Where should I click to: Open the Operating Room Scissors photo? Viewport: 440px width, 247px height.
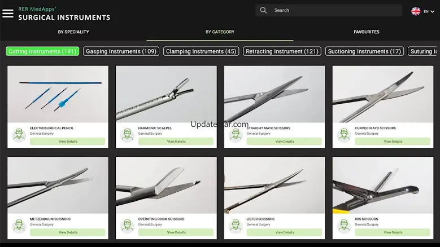coord(166,185)
